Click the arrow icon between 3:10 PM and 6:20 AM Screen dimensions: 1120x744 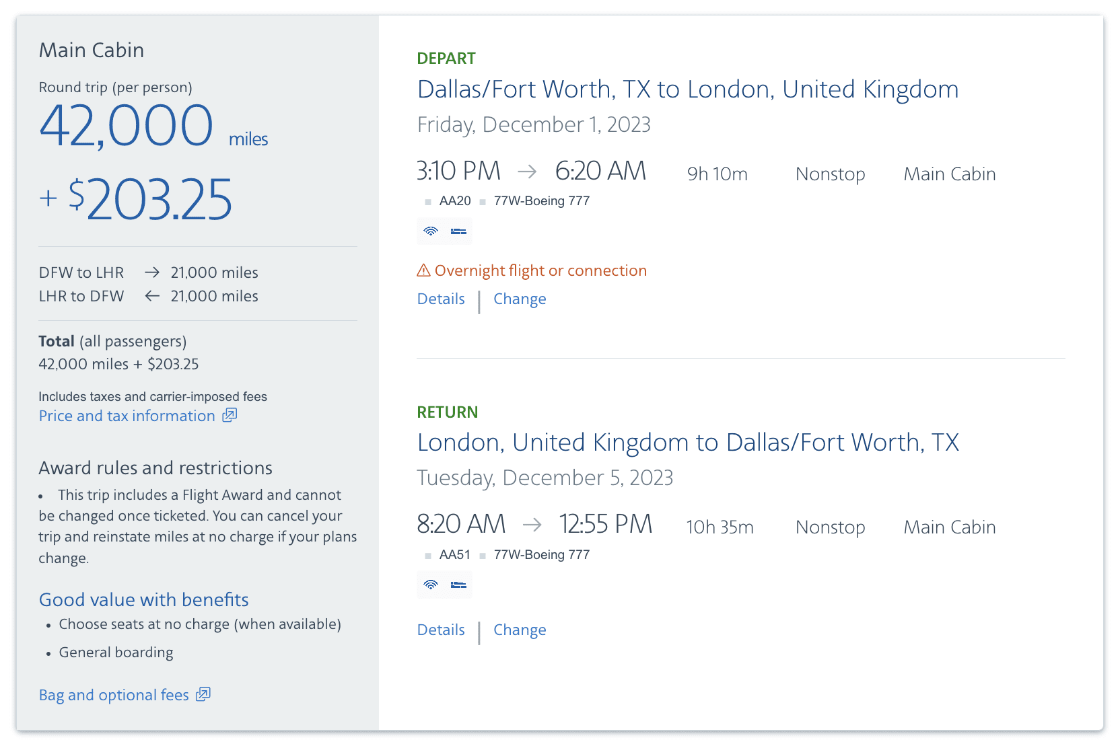(528, 172)
